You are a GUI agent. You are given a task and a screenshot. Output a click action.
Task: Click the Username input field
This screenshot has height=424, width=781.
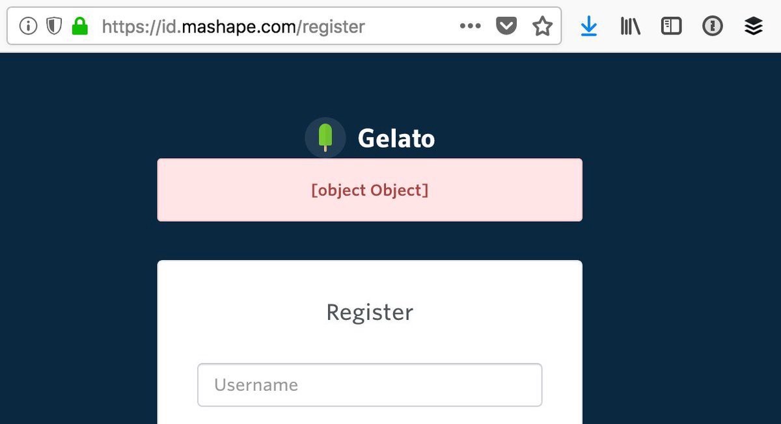[370, 385]
